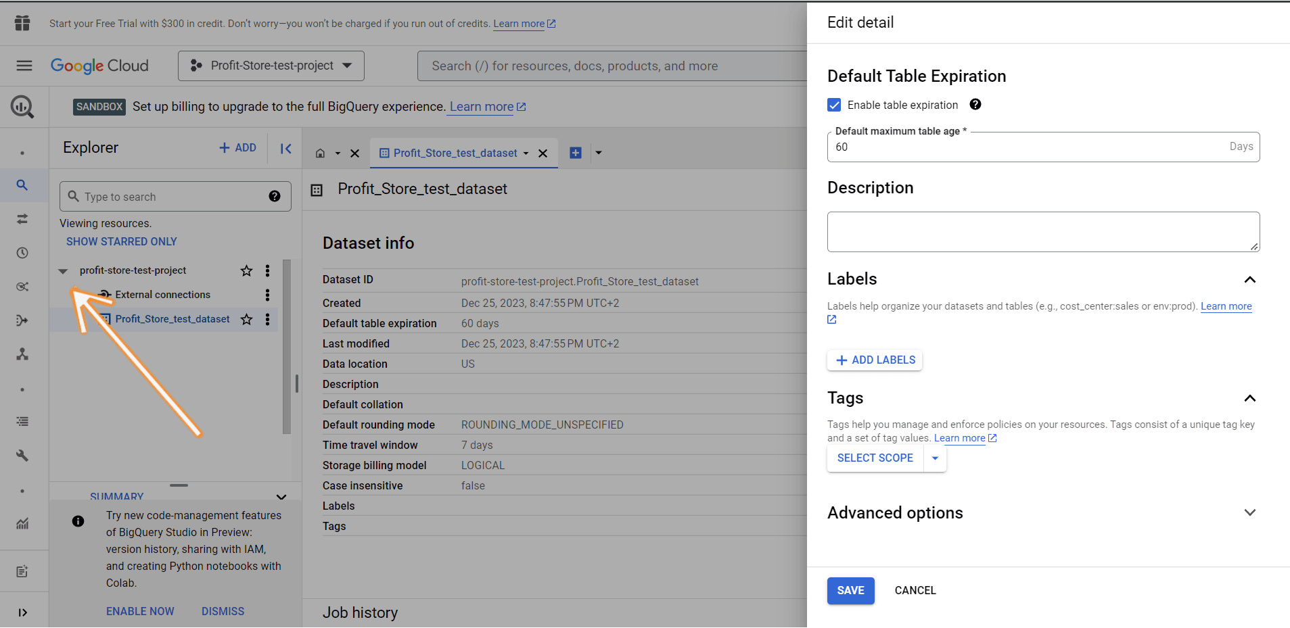The image size is (1290, 628).
Task: Close the Profit_Store_test_dataset tab
Action: [x=543, y=153]
